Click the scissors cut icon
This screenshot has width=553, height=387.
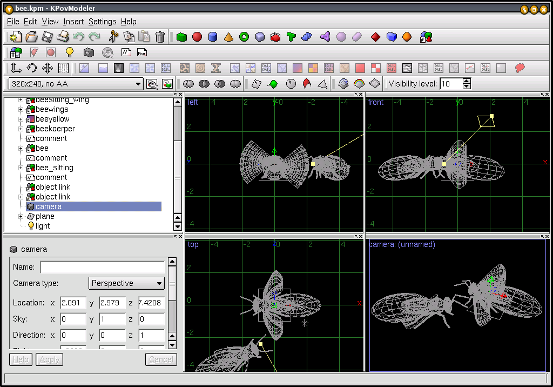(113, 37)
